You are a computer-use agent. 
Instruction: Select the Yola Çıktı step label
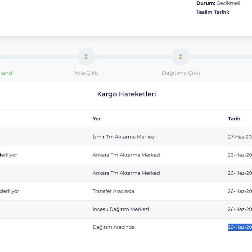86,73
